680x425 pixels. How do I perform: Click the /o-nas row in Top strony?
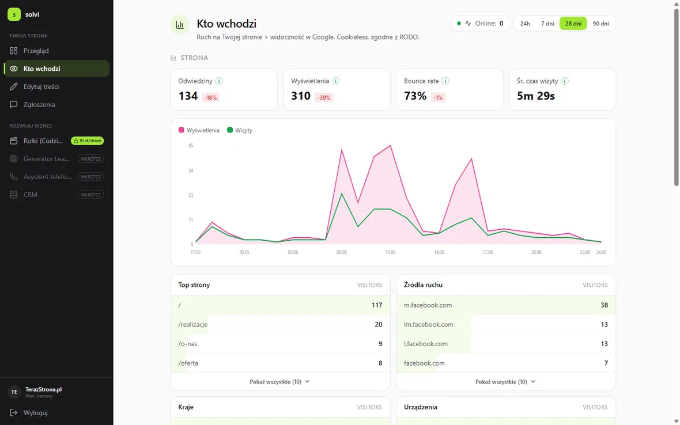[x=280, y=344]
